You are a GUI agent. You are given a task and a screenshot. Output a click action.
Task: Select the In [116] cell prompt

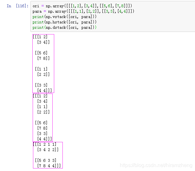pos(17,6)
